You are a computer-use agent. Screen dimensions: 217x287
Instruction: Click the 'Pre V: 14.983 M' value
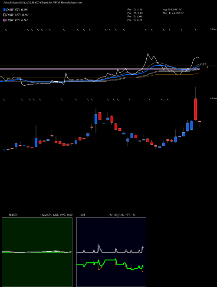(x=173, y=13)
